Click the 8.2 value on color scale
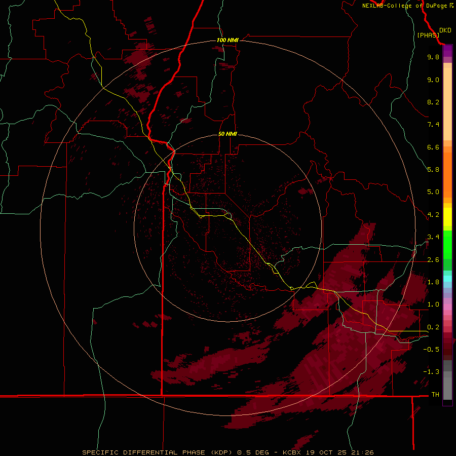Viewport: 456px width, 456px height. point(433,102)
